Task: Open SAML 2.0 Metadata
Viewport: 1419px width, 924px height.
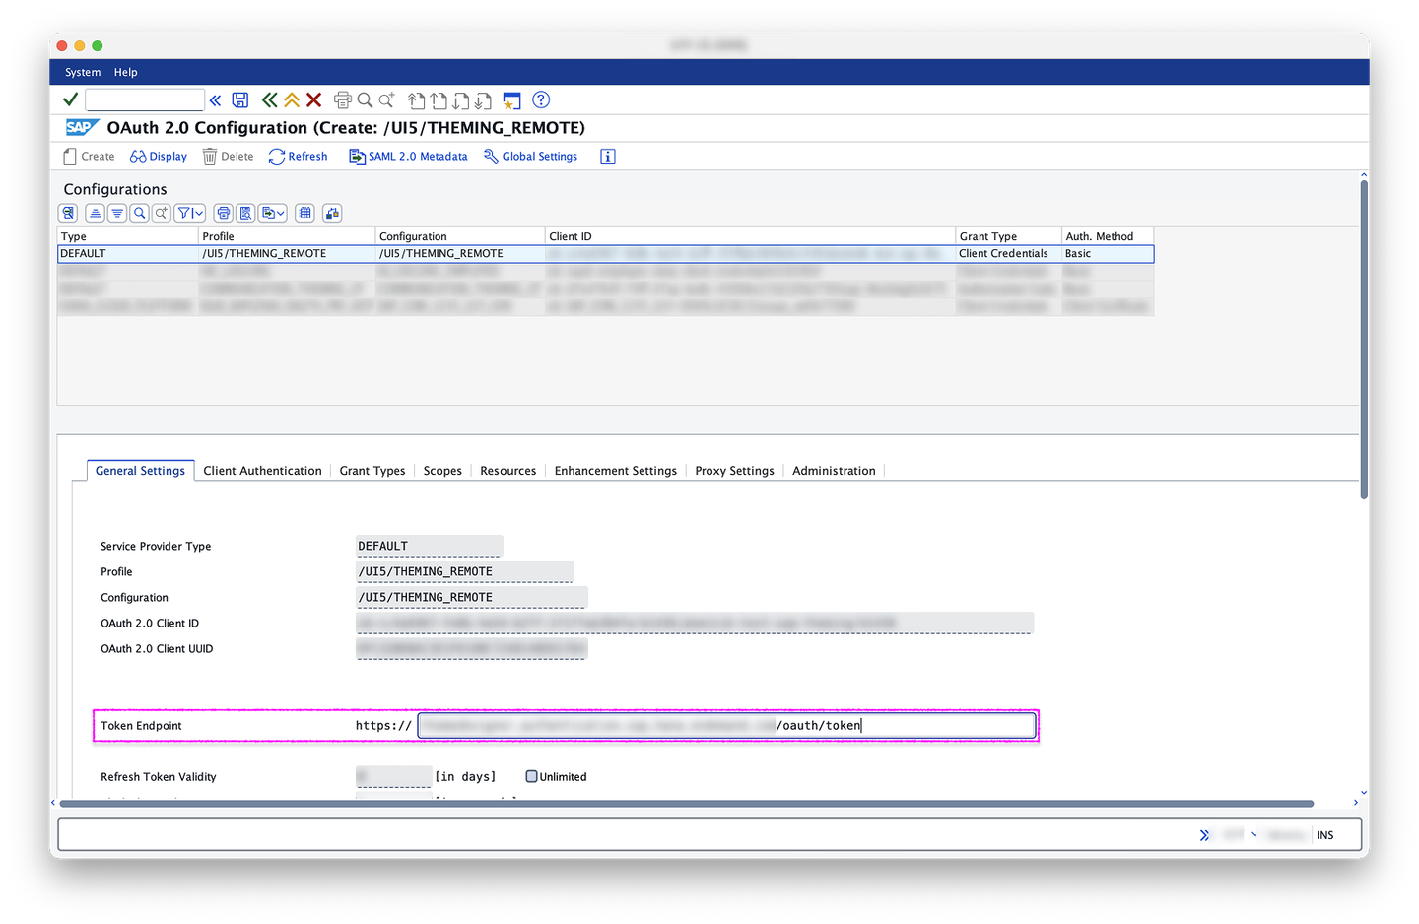Action: point(408,156)
